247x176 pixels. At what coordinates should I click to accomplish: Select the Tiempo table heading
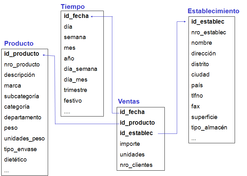point(73,7)
